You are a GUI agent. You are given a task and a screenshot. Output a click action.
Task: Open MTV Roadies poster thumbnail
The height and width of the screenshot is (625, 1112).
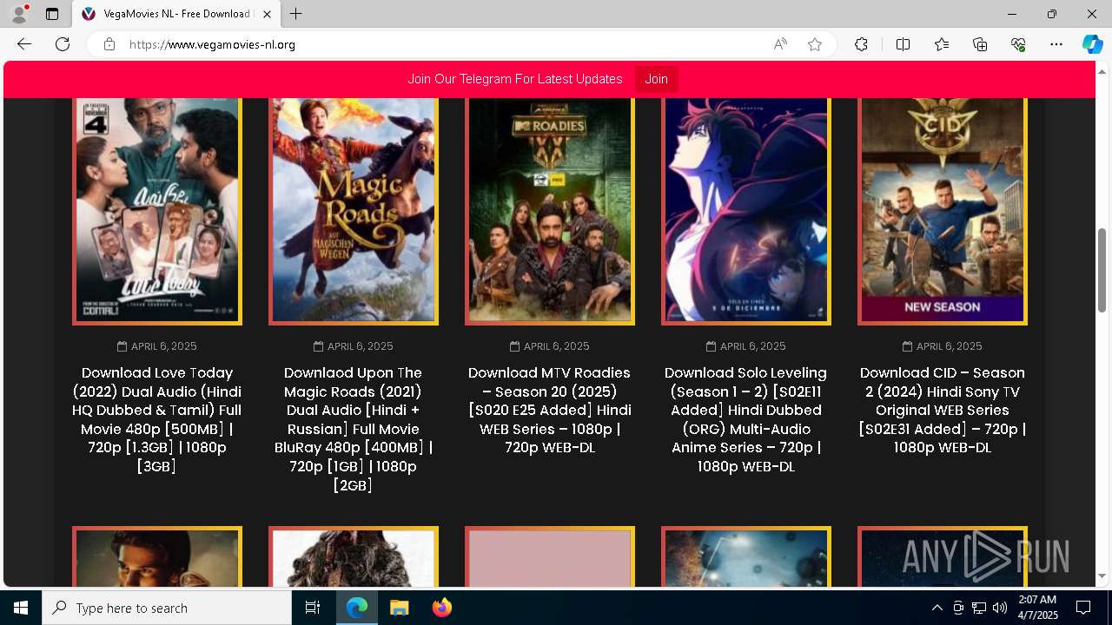(x=550, y=210)
